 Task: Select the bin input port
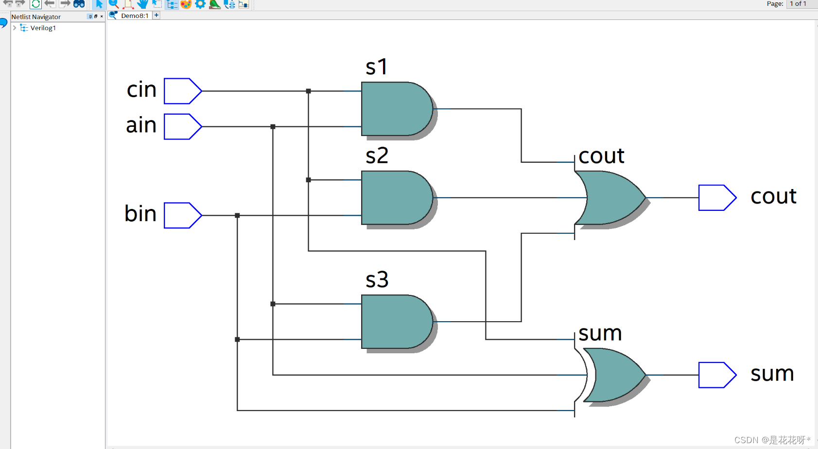(x=183, y=215)
